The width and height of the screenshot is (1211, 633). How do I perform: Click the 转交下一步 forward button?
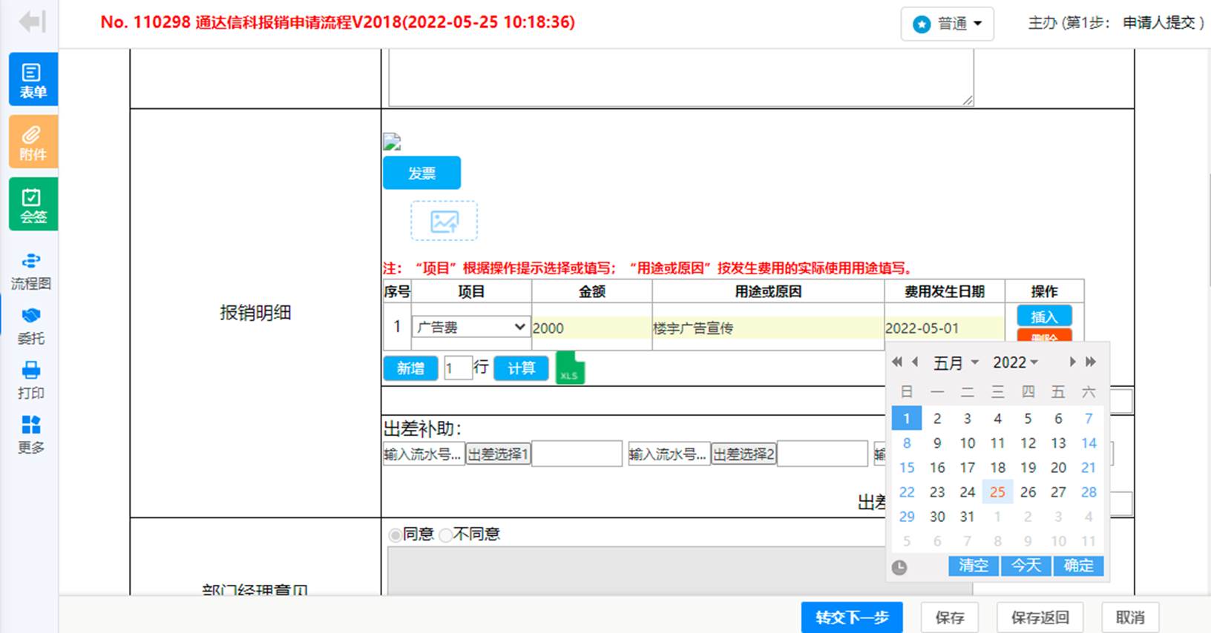click(852, 617)
